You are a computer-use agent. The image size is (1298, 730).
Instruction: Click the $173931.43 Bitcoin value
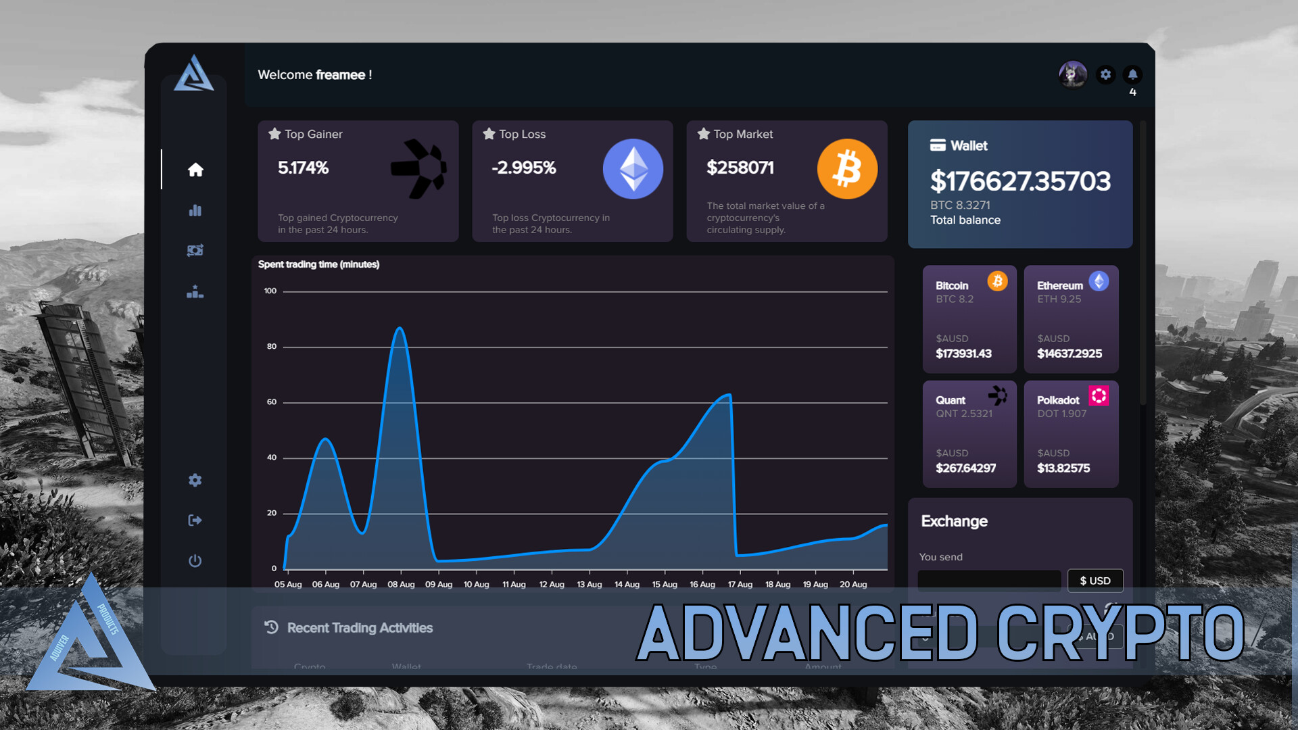click(963, 354)
